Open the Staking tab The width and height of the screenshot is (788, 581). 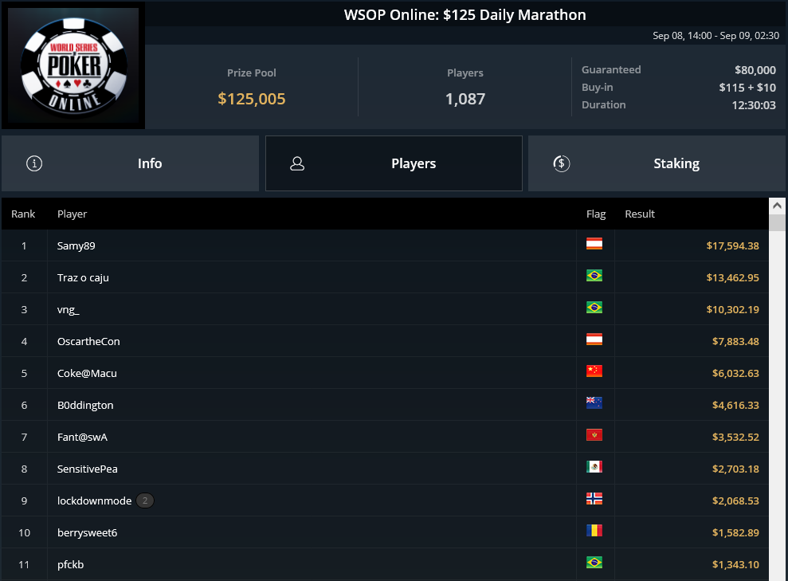point(657,163)
